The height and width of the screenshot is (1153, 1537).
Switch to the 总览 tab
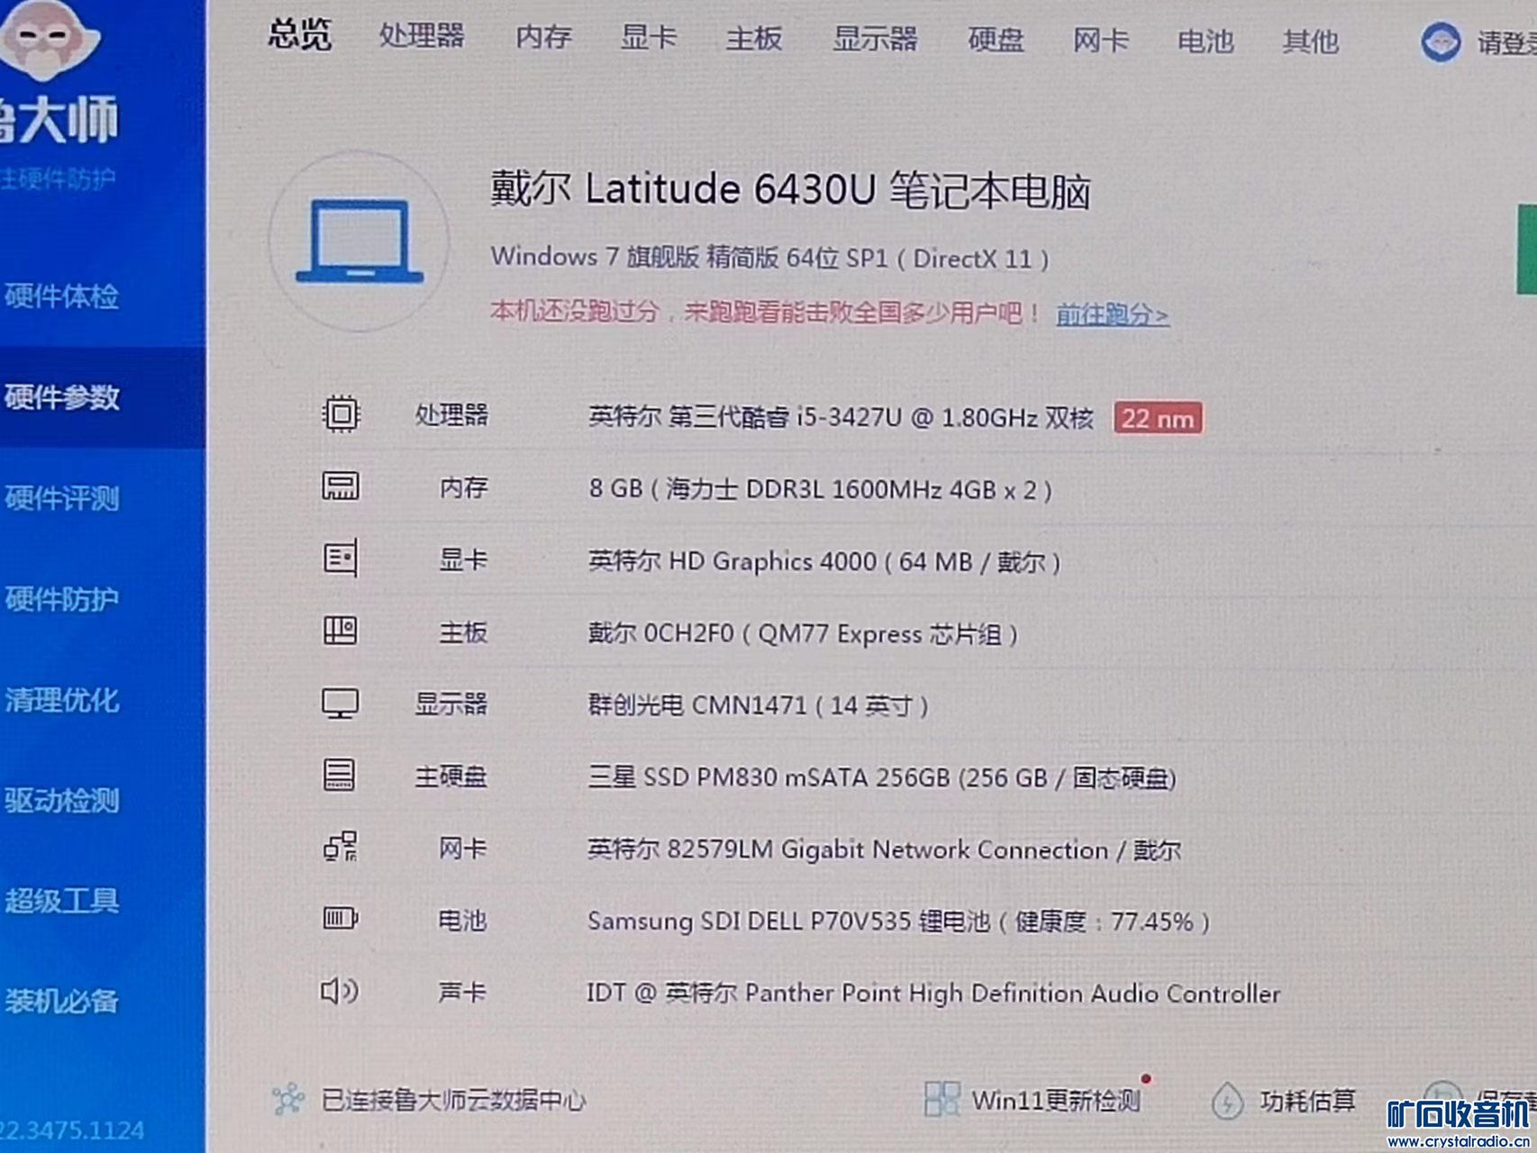300,35
